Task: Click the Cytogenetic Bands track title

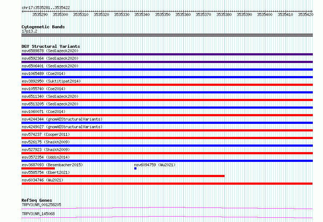Action: click(43, 27)
